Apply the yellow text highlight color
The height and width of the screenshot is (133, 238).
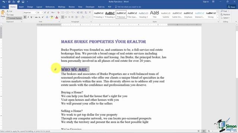[52, 17]
